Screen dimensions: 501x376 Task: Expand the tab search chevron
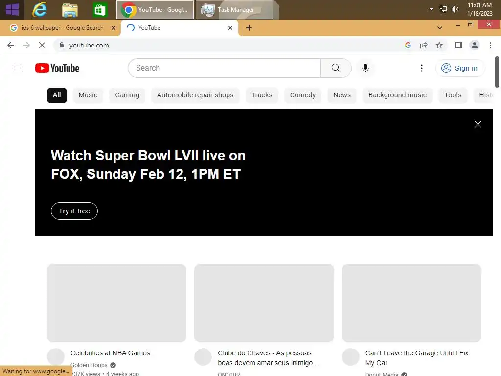(440, 28)
